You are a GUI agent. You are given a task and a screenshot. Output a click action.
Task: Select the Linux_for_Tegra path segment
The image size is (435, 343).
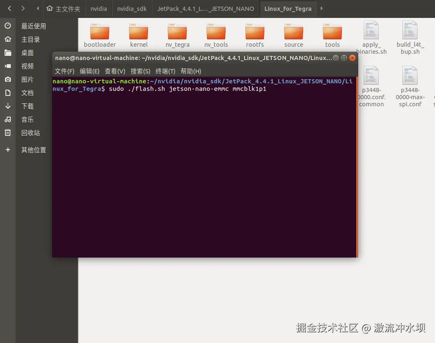click(x=288, y=9)
